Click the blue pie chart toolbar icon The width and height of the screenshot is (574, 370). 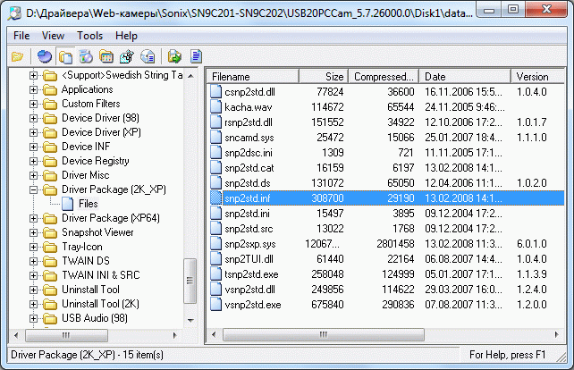point(45,56)
